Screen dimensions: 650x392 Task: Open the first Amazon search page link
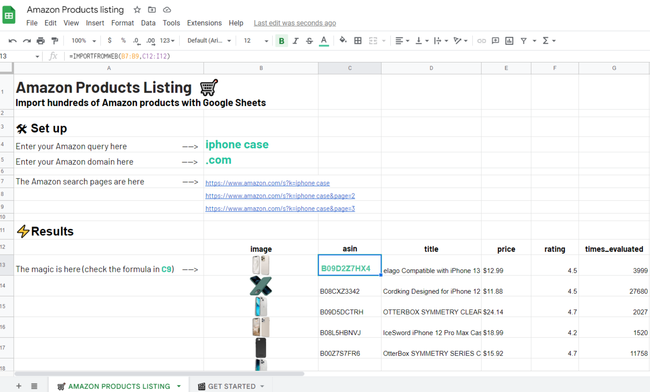point(267,183)
